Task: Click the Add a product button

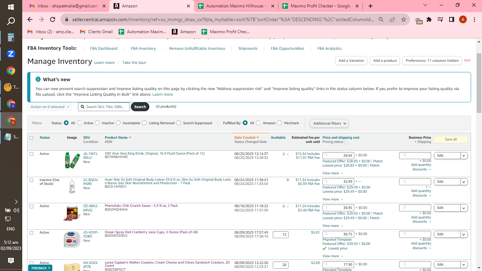Action: (385, 61)
